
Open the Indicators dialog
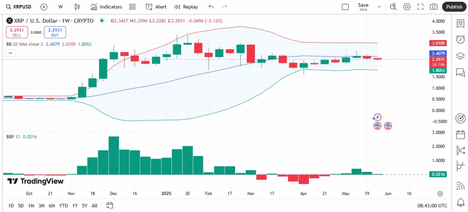coord(106,6)
